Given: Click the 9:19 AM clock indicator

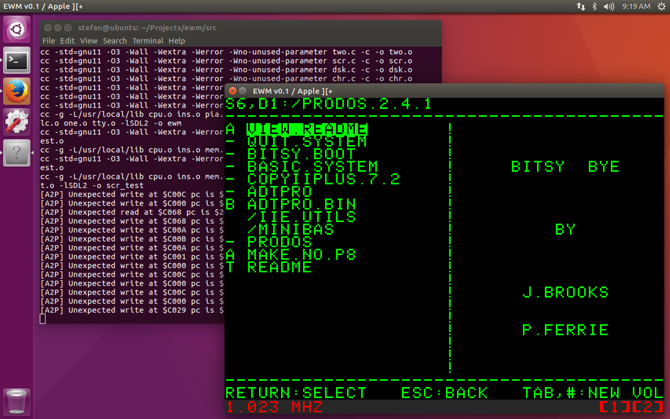Looking at the screenshot, I should (636, 6).
